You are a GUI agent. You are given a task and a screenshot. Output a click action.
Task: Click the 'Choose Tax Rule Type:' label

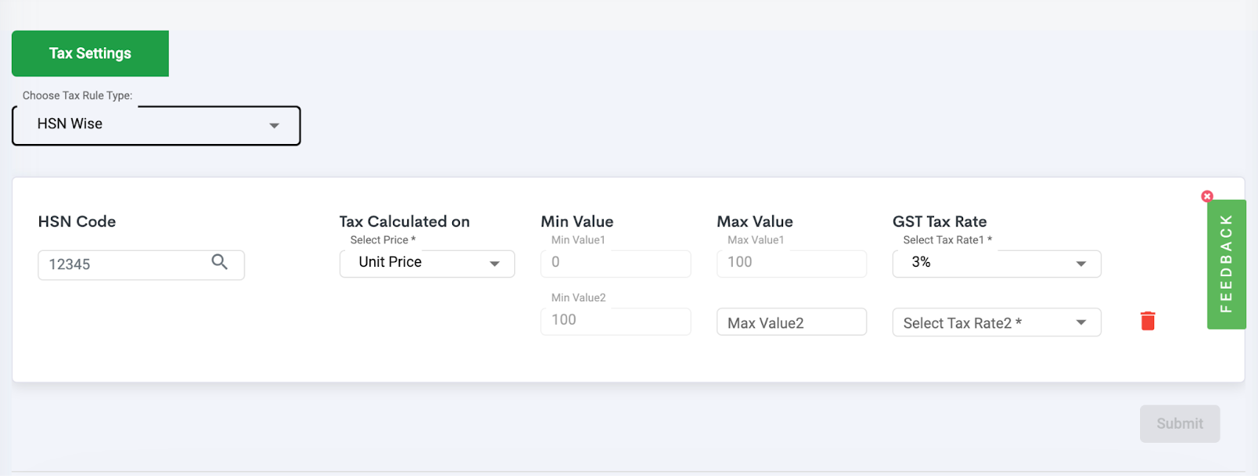pos(77,95)
